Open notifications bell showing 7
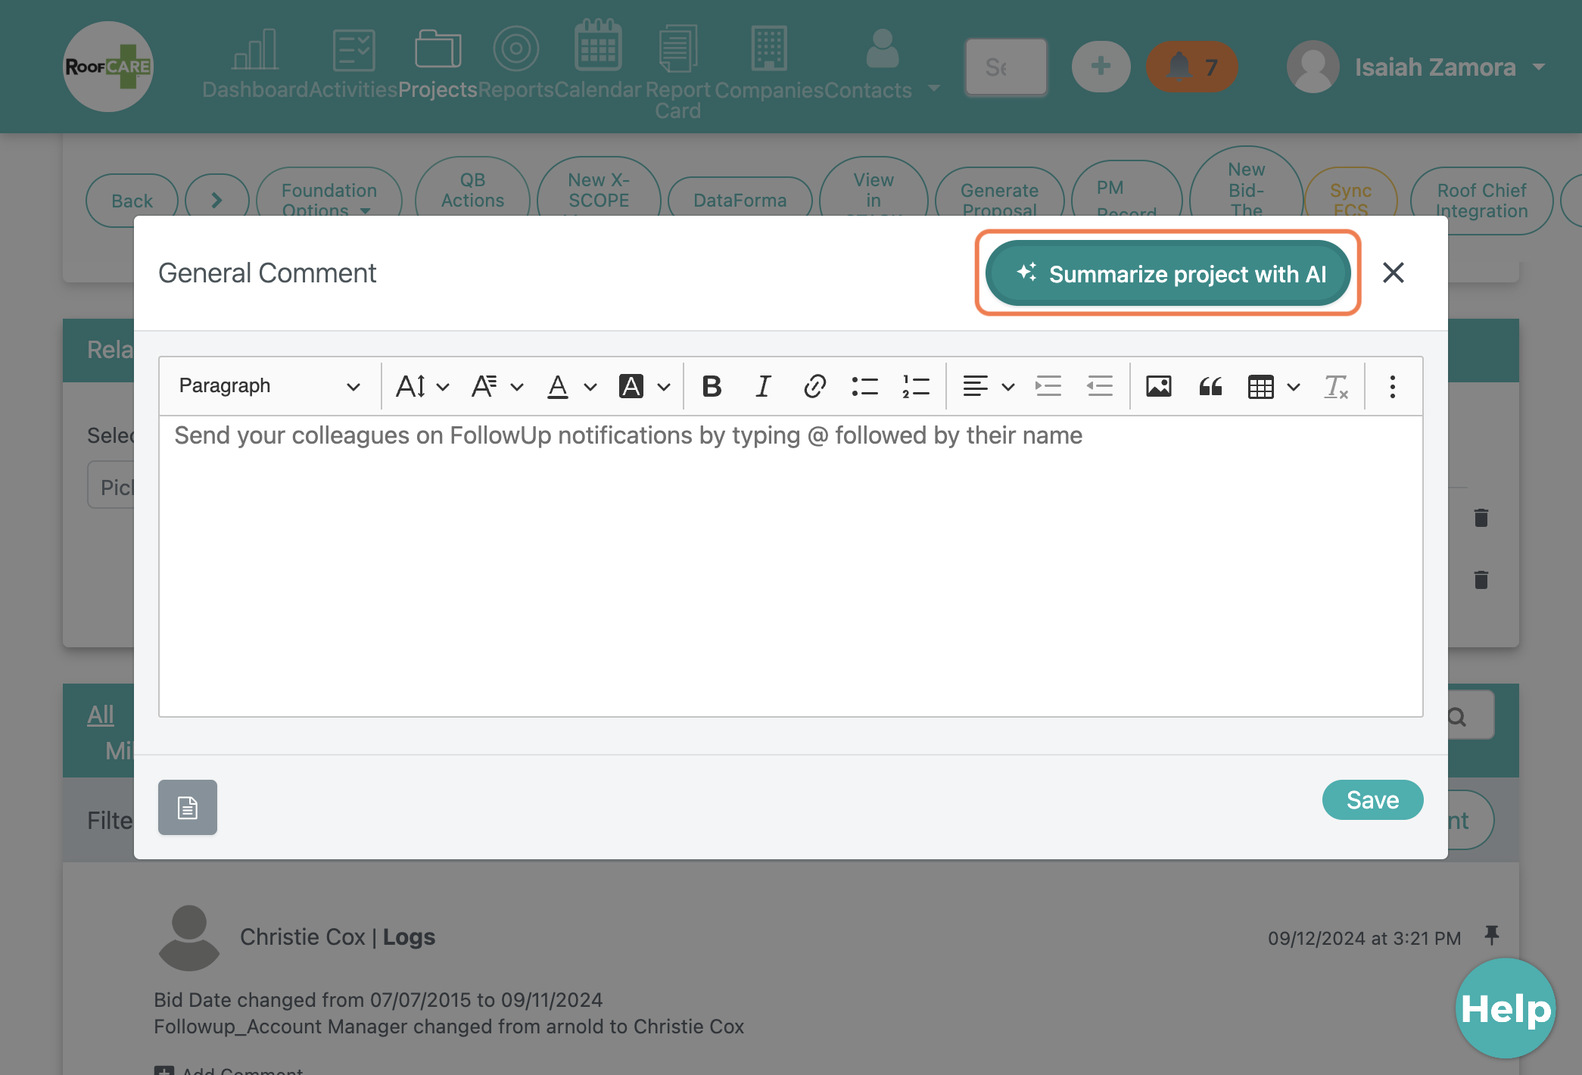 [1191, 67]
